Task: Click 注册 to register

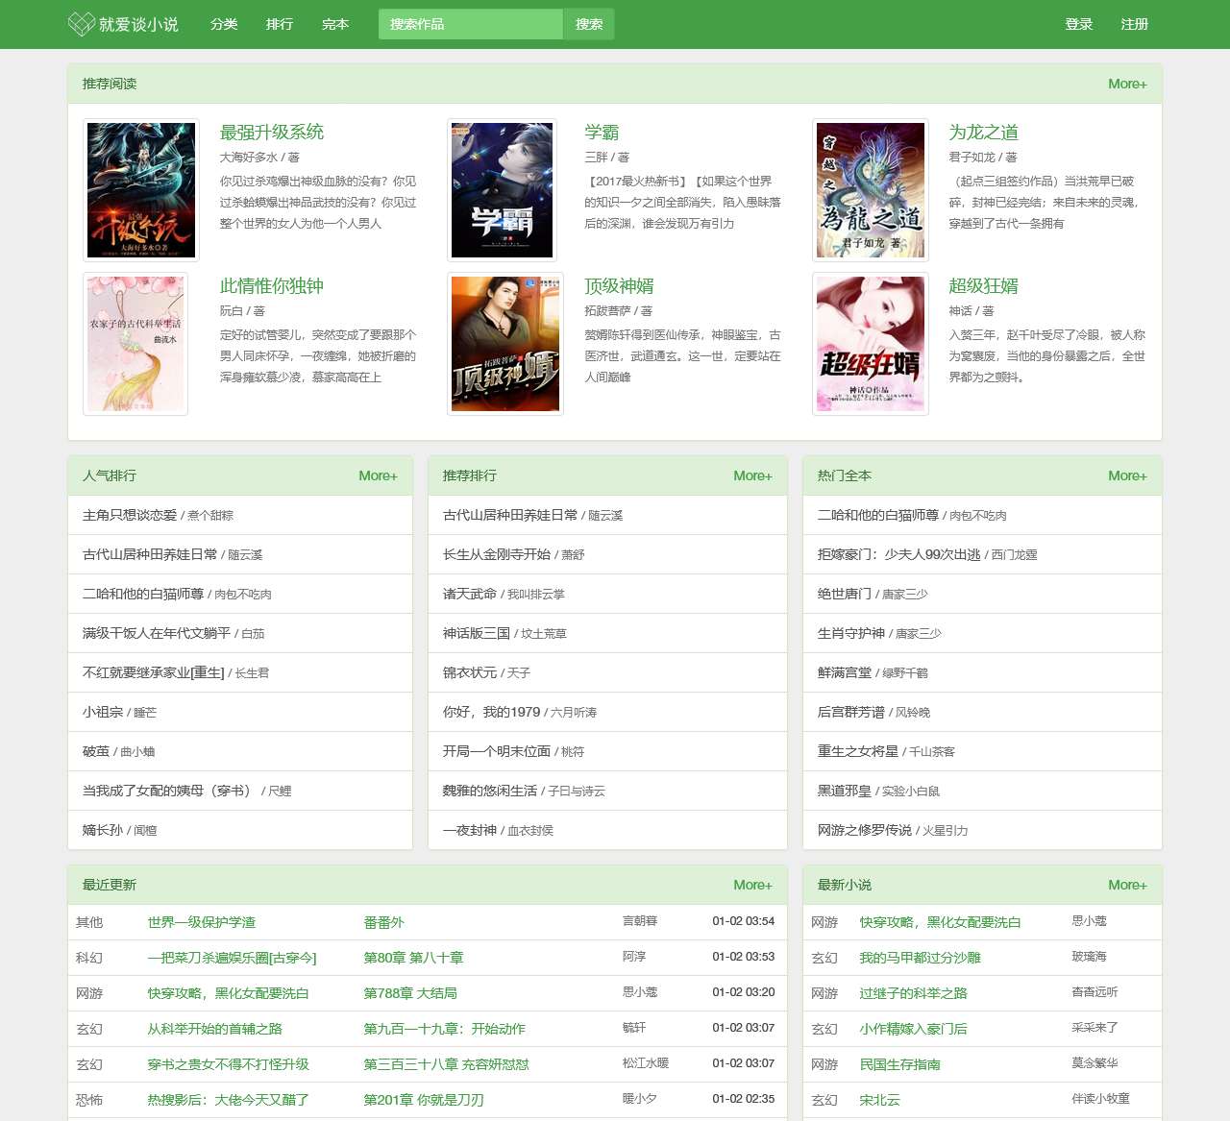Action: 1134,25
